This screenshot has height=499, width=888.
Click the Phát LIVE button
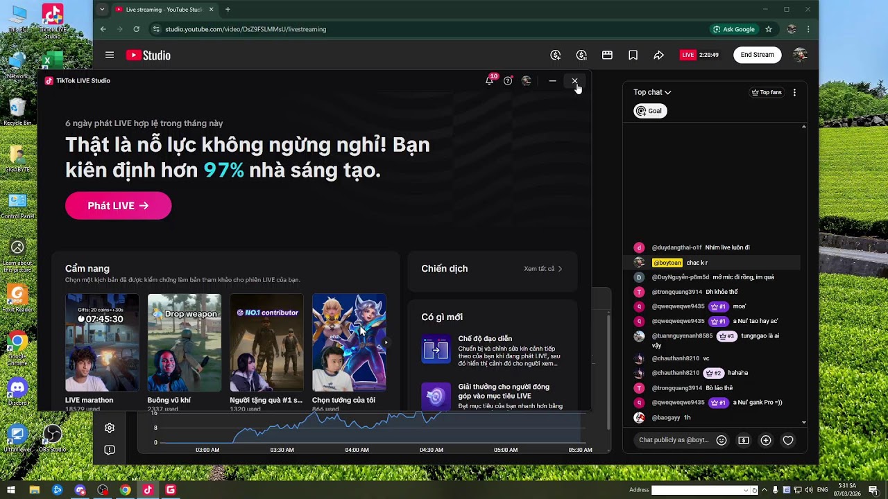click(x=119, y=206)
